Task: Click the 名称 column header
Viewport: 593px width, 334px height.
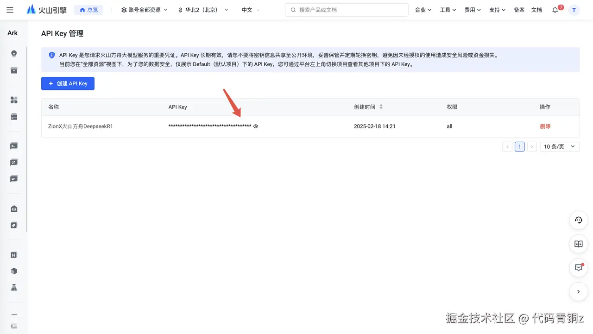Action: (54, 107)
